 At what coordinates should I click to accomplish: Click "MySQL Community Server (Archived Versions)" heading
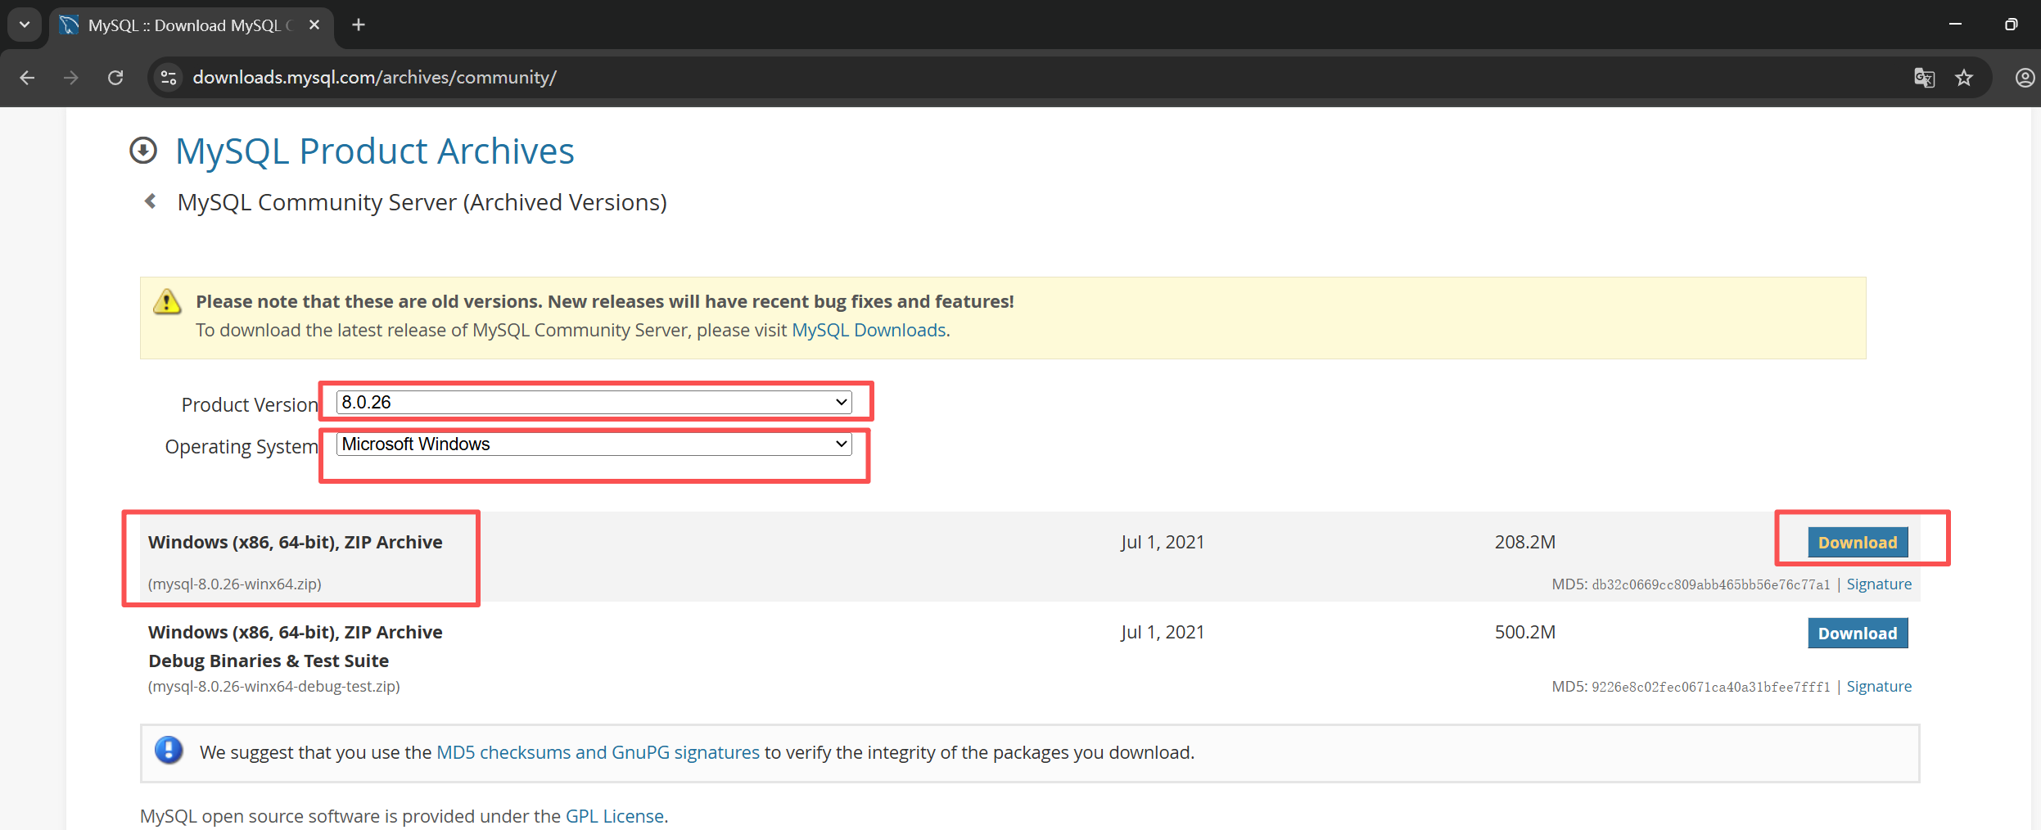click(x=422, y=202)
